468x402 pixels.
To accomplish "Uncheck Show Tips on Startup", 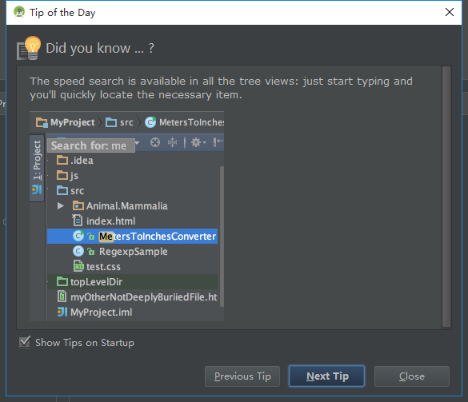I will click(x=25, y=342).
